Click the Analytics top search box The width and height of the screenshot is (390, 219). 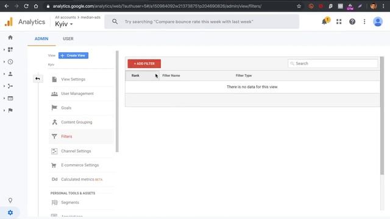(202, 22)
